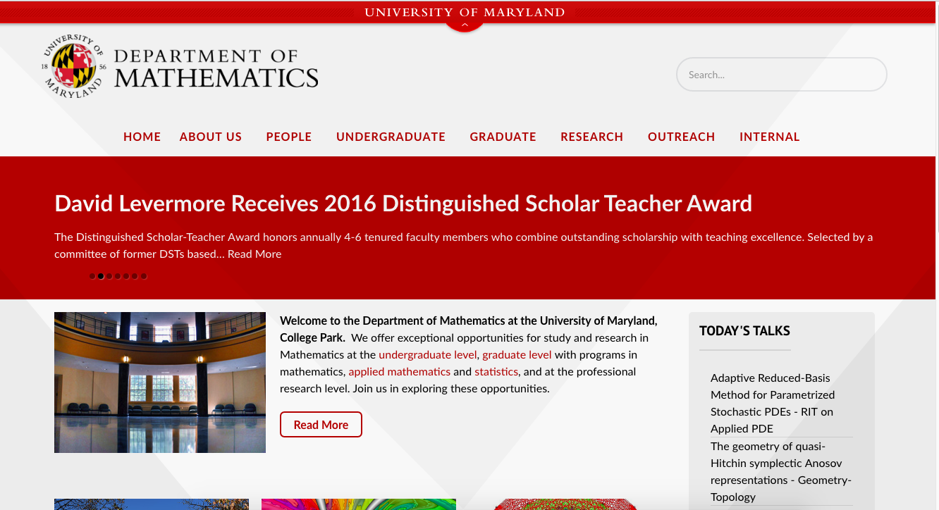Image resolution: width=939 pixels, height=510 pixels.
Task: Click inside the Search field
Action: point(781,74)
